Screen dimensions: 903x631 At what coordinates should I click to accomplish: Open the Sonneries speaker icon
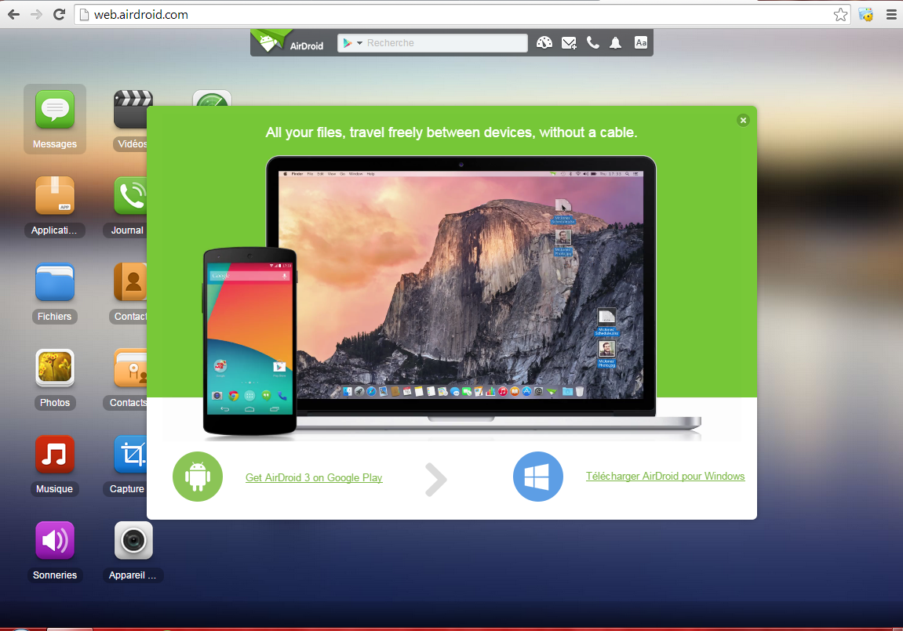pyautogui.click(x=55, y=541)
